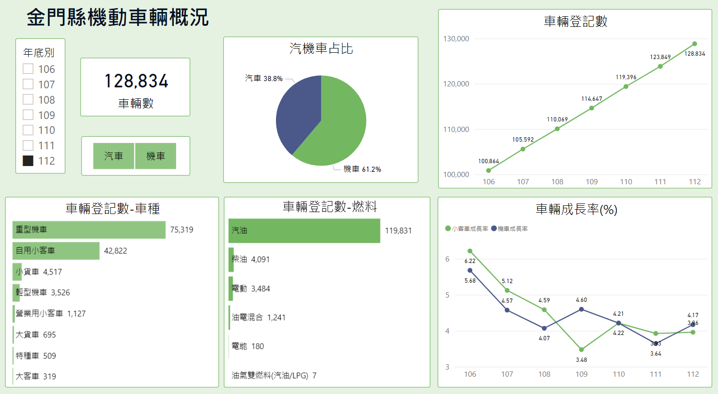Viewport: 718px width, 394px height.
Task: Click the 汽車 38.8% pie label
Action: tap(264, 78)
